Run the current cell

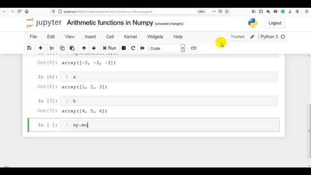coord(109,48)
